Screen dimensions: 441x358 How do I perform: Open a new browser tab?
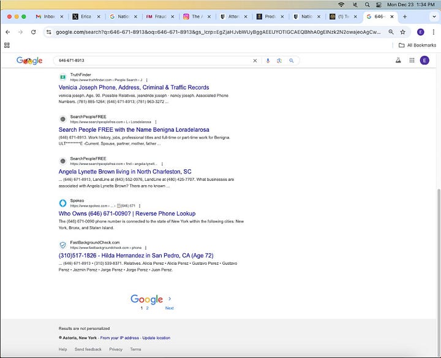click(405, 17)
